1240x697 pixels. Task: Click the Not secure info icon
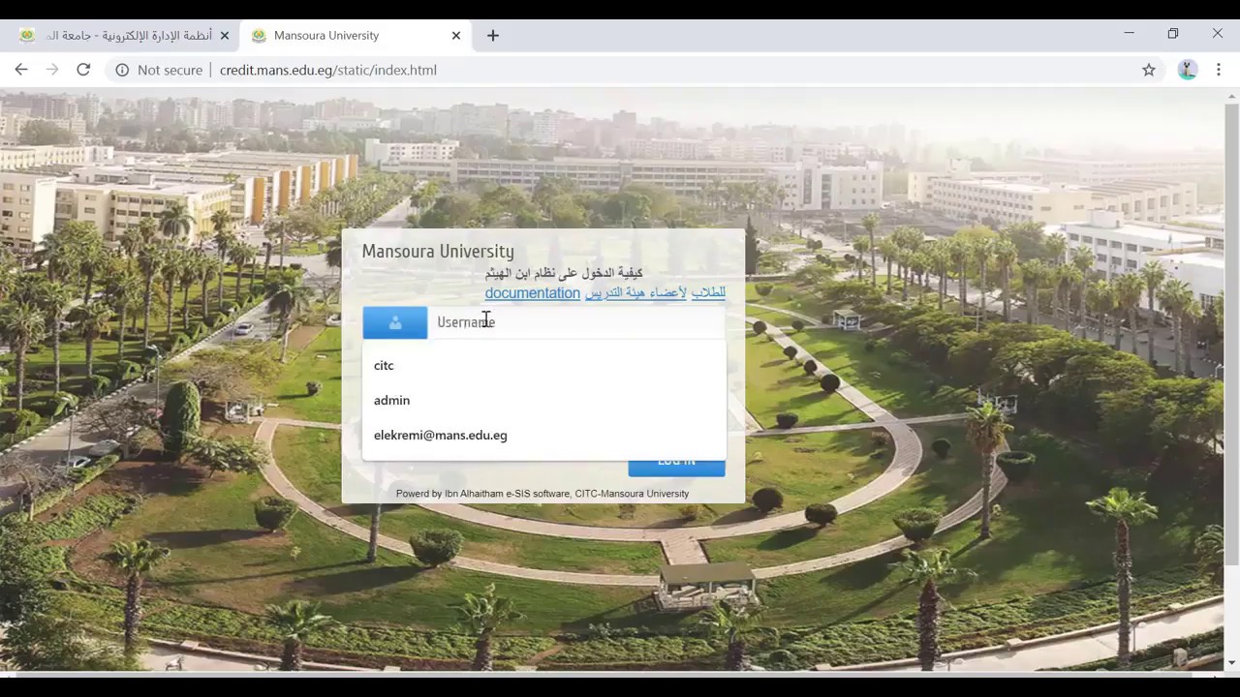pos(122,70)
